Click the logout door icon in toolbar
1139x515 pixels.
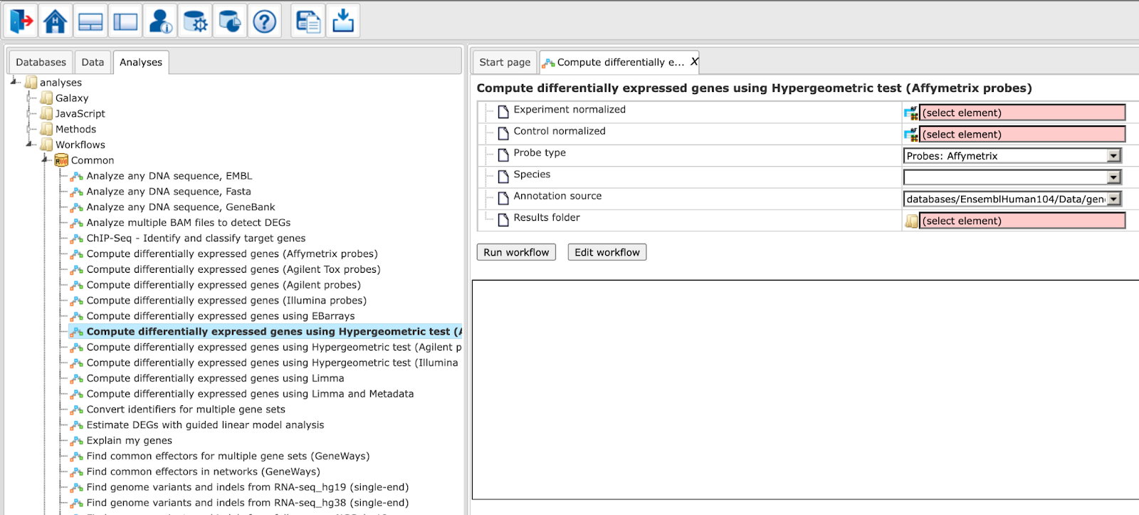point(21,21)
